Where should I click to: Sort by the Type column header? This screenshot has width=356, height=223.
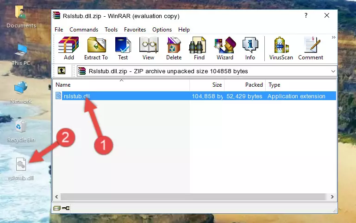click(300, 85)
